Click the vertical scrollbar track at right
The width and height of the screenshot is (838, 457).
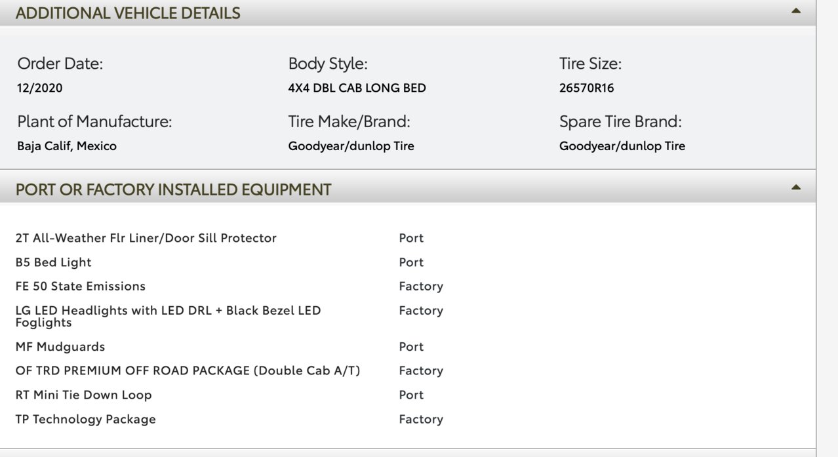828,228
